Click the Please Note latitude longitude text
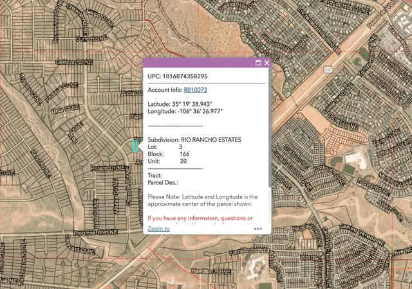412x289 pixels. tap(203, 200)
